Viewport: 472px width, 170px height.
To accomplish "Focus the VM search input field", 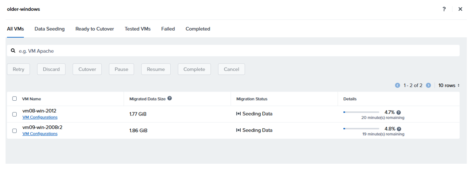I will (x=237, y=51).
